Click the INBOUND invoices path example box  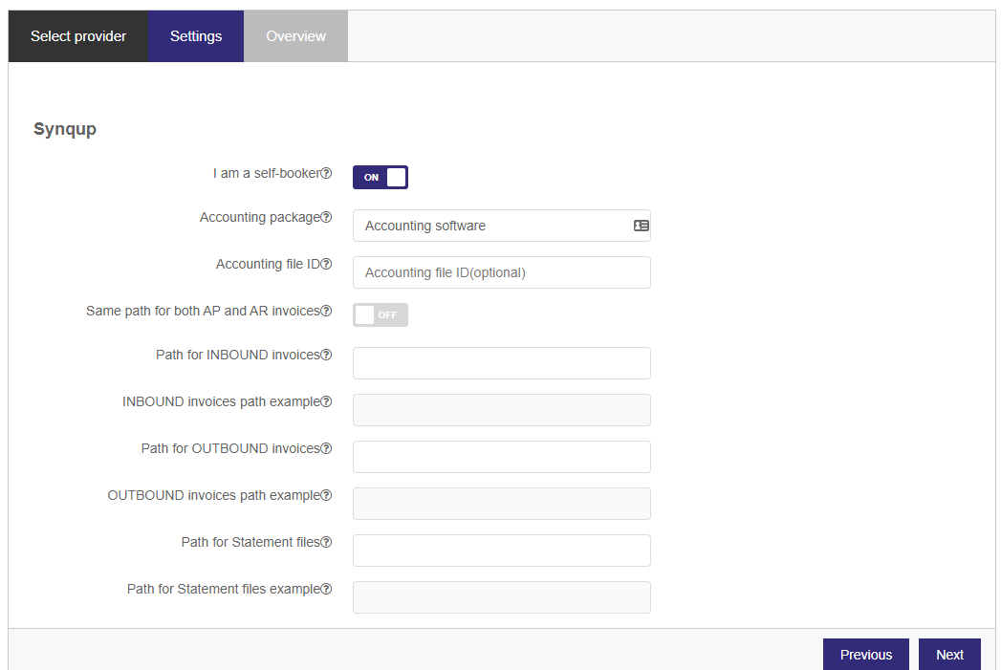[x=502, y=410]
